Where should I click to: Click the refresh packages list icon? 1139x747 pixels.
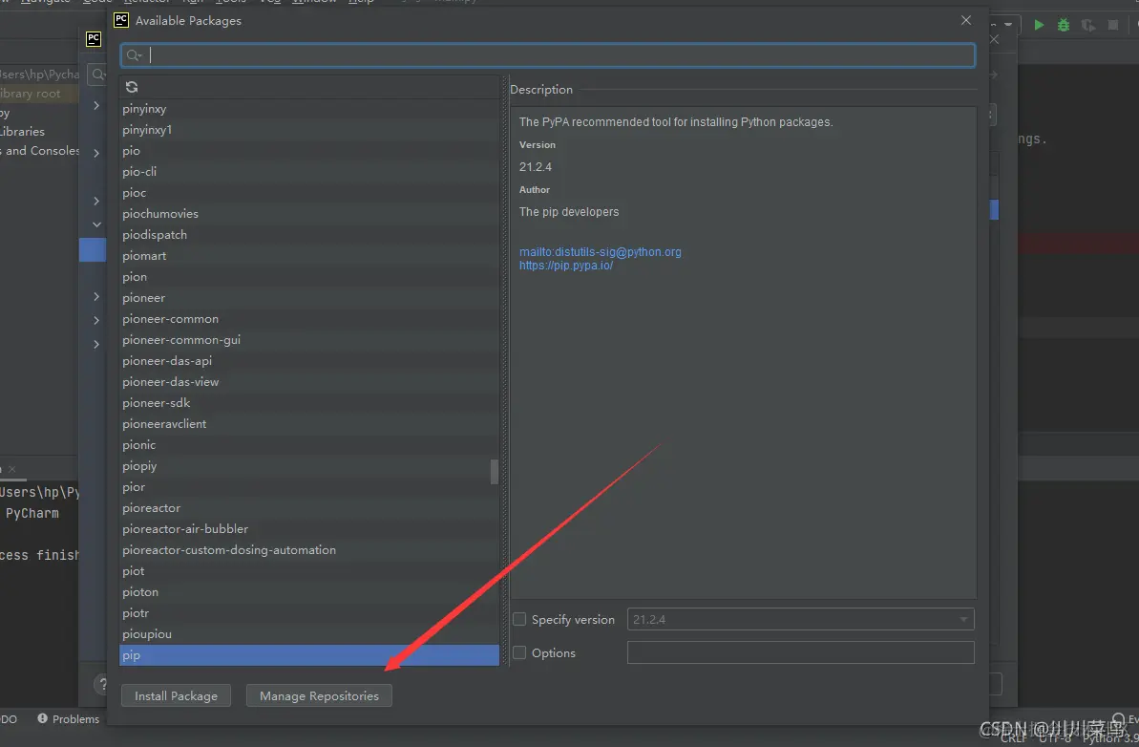[x=132, y=87]
